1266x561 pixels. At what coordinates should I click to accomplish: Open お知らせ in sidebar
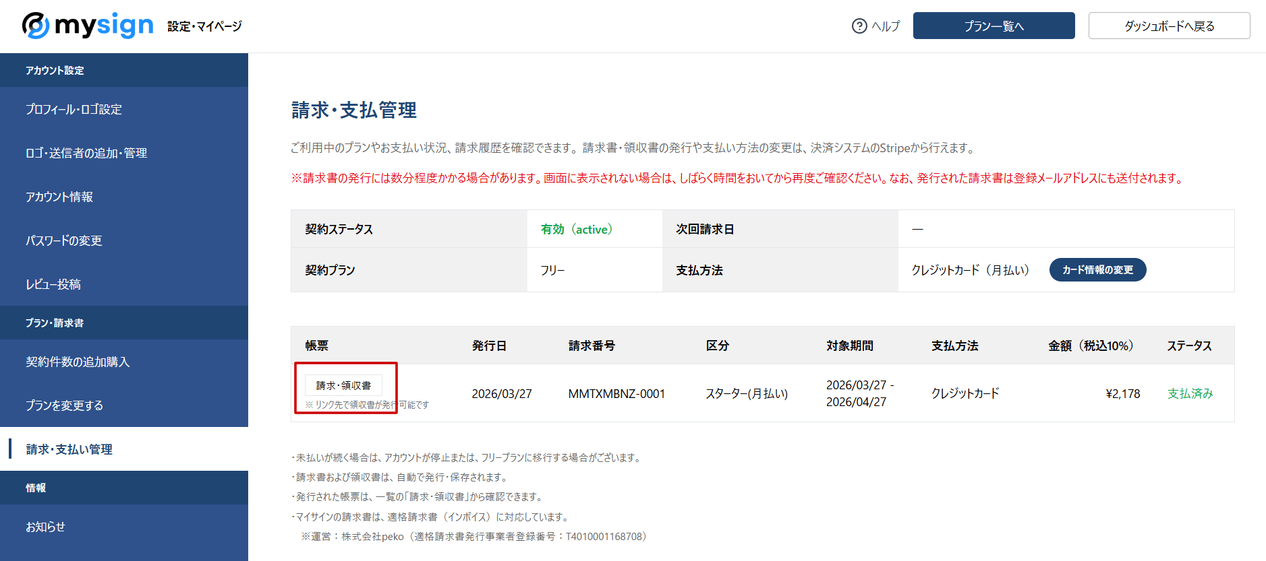(x=124, y=527)
